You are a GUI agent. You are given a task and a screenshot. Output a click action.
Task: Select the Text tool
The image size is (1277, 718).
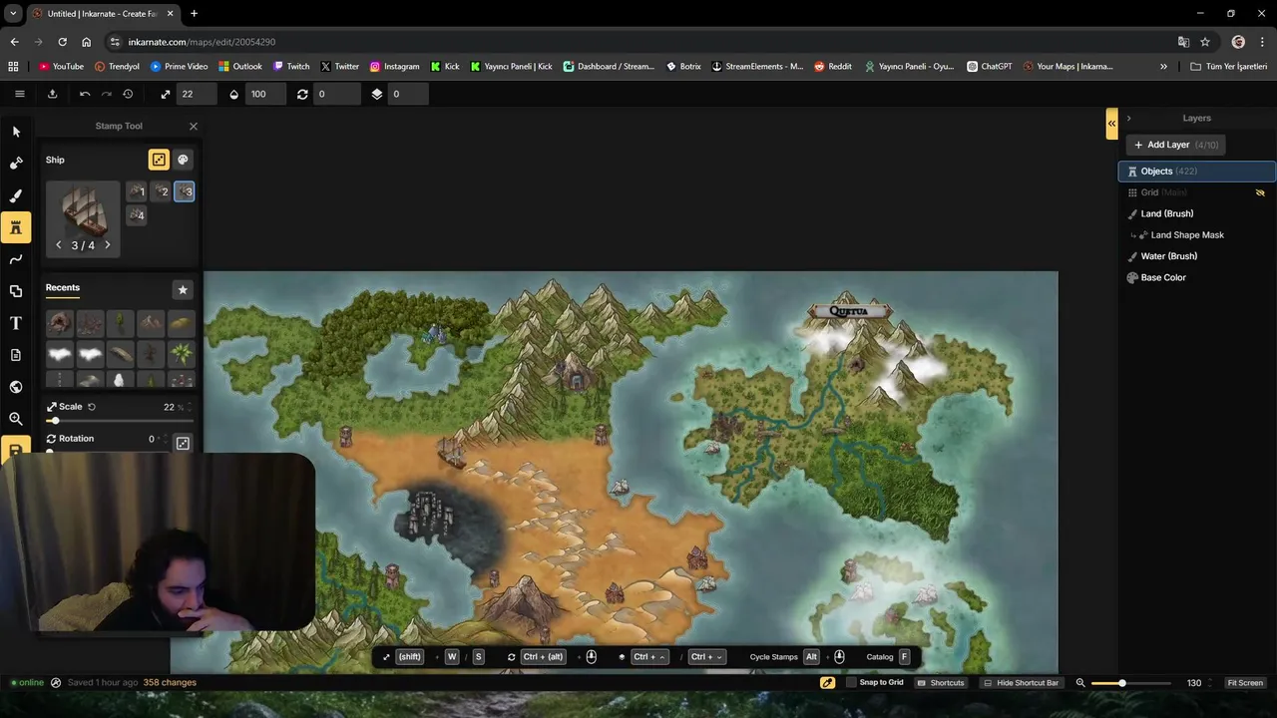tap(16, 323)
